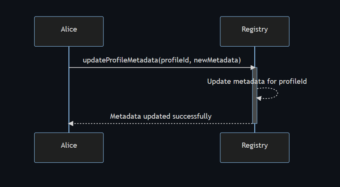The width and height of the screenshot is (340, 187).
Task: Click the "Metadata updated successfully" label
Action: pyautogui.click(x=161, y=116)
